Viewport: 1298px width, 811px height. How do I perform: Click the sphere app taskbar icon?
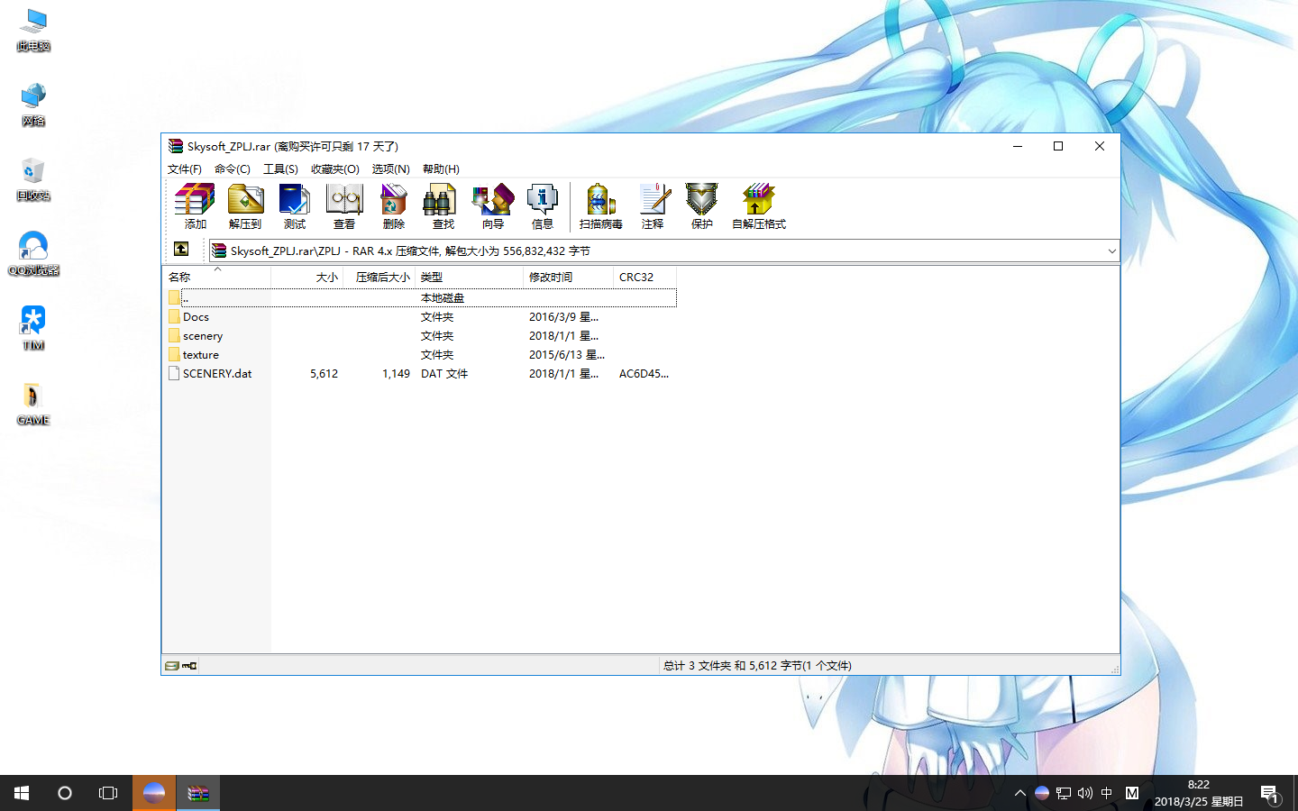[154, 793]
